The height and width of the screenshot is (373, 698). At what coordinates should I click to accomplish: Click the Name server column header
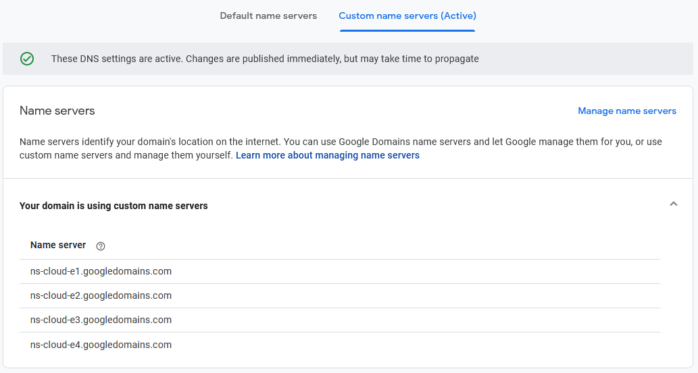58,245
